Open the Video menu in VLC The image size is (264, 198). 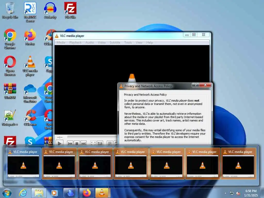(x=102, y=43)
